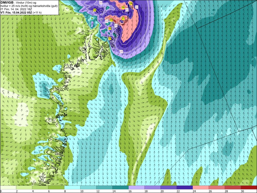Click the 'VT: Fös. 15.04.2022 05Z' valid time
This screenshot has height=193, width=257.
16,13
